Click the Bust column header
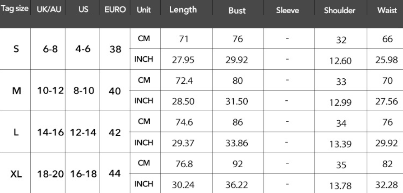 pos(237,10)
